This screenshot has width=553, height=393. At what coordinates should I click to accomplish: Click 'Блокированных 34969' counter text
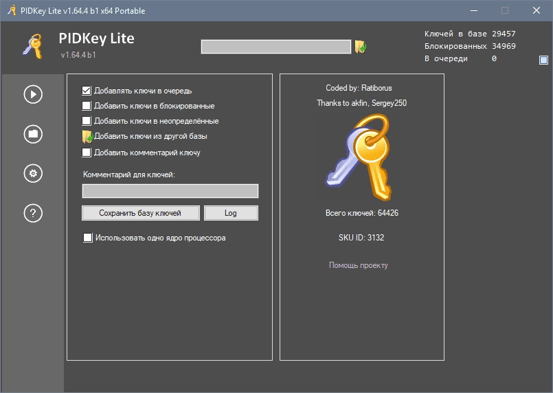pyautogui.click(x=470, y=46)
